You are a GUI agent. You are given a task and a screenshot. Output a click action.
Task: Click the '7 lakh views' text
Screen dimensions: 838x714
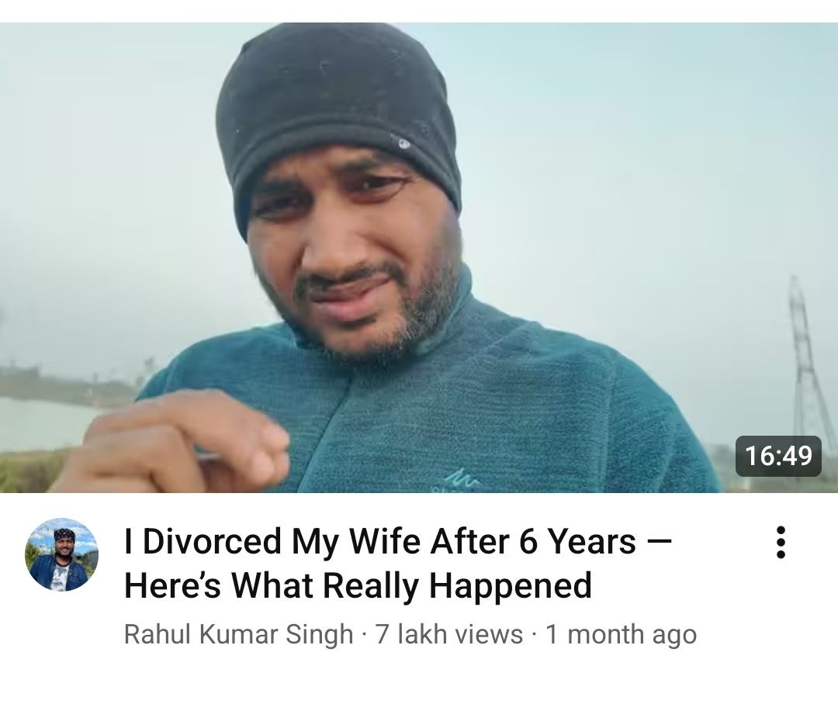(x=449, y=634)
